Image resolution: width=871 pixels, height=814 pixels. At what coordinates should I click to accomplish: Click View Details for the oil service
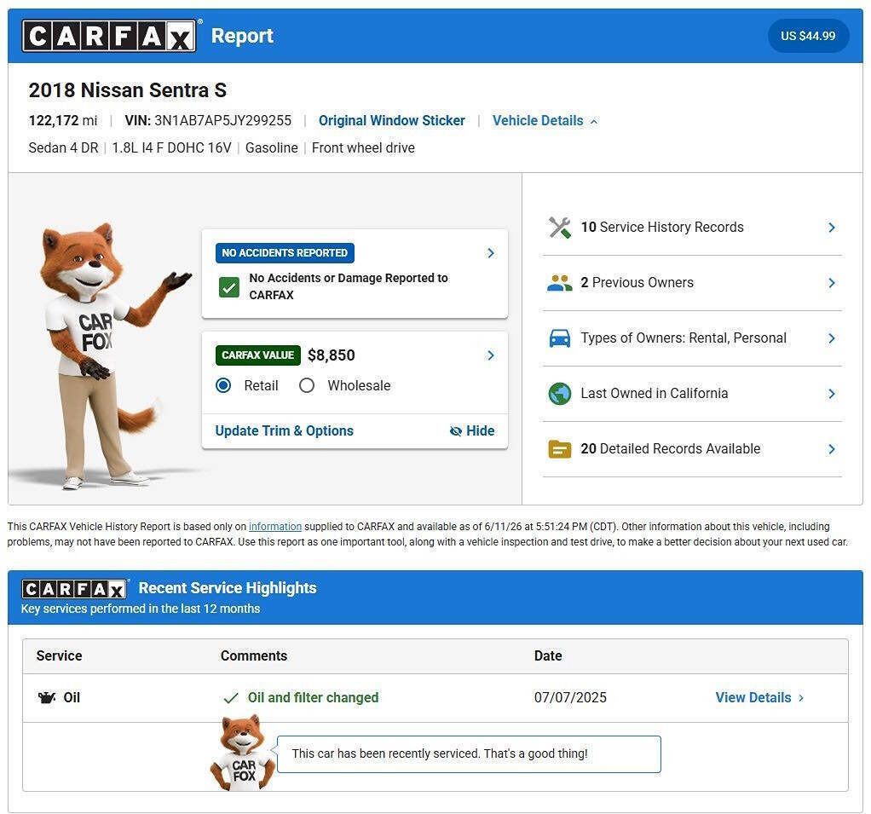753,697
